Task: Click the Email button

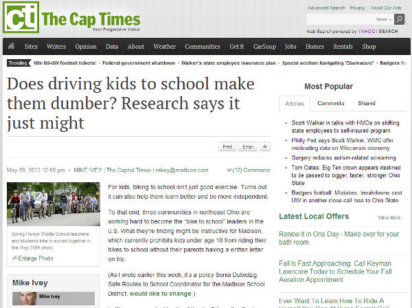Action: (248, 146)
